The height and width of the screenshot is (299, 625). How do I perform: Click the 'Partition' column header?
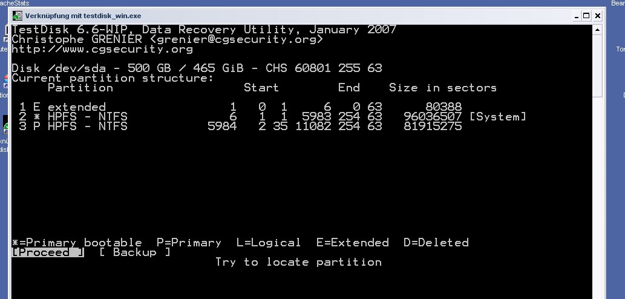[80, 88]
